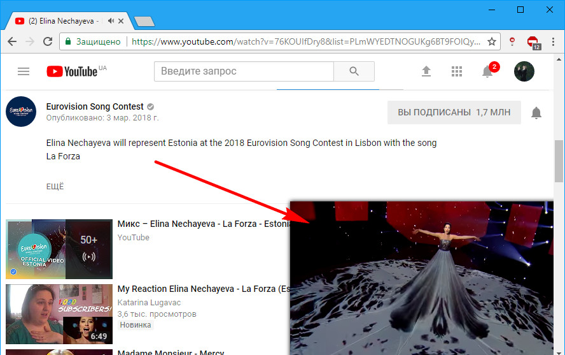Image resolution: width=565 pixels, height=355 pixels.
Task: Click 'Опубликовано: 3 мар. 2018 г.' text
Action: (x=102, y=118)
